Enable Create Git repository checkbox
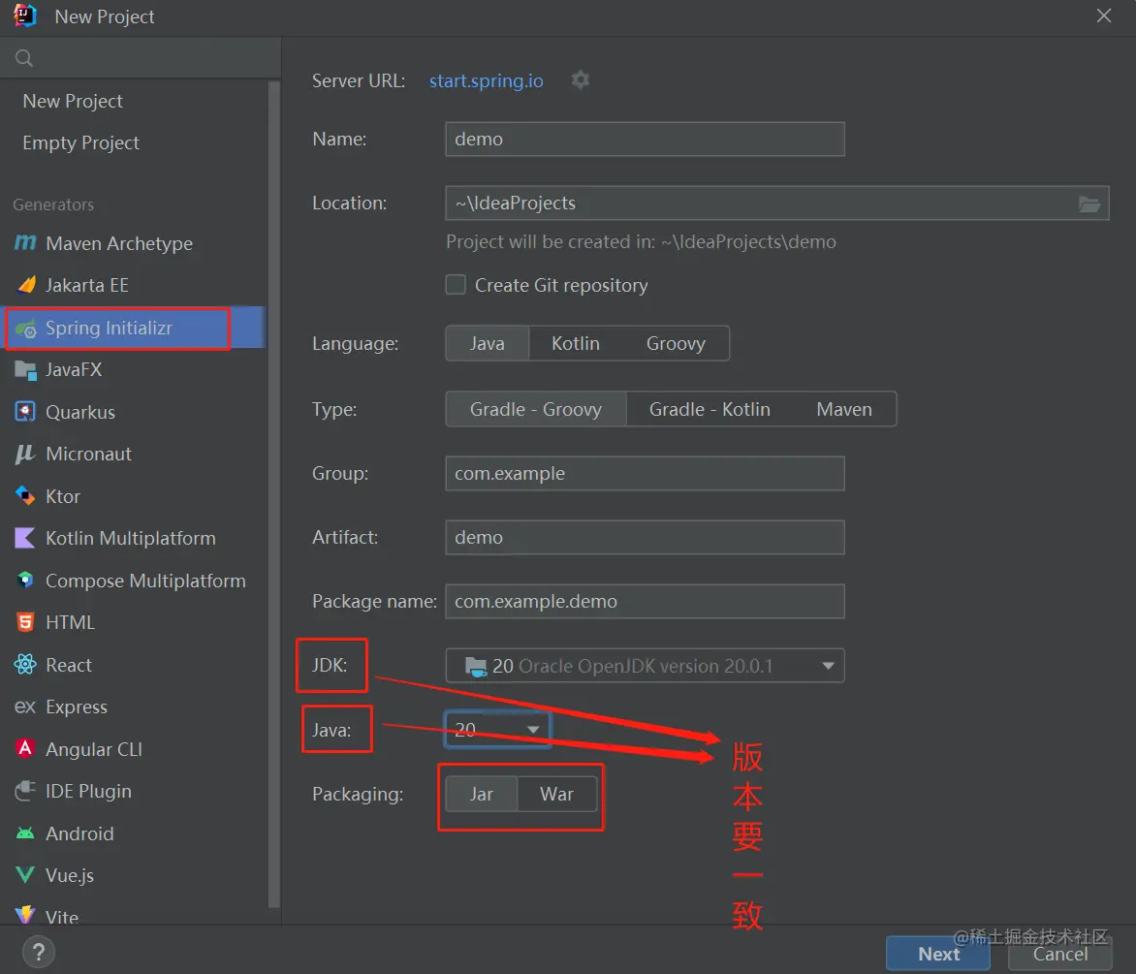This screenshot has width=1136, height=974. pyautogui.click(x=456, y=285)
